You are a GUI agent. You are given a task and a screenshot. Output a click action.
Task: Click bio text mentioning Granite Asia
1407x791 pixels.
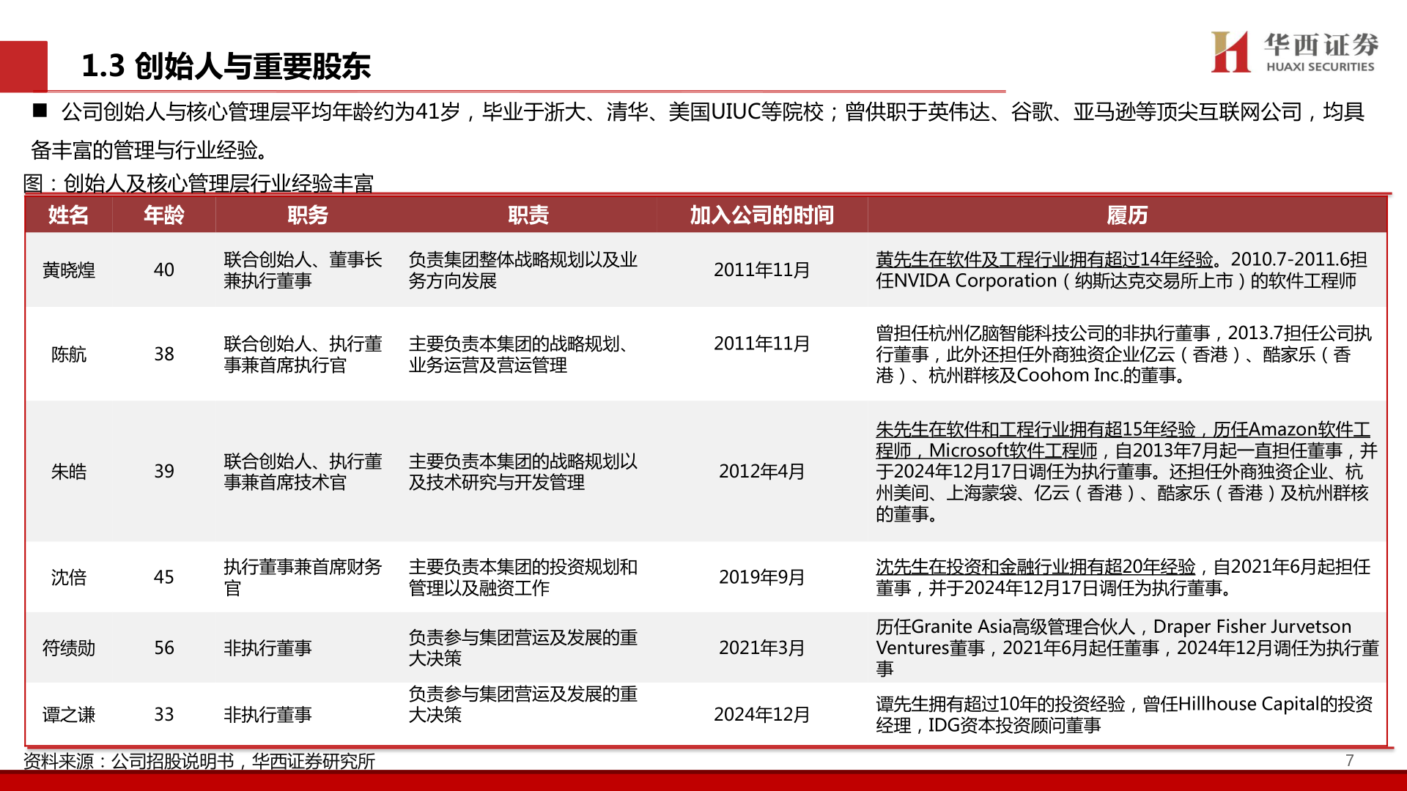[1127, 648]
